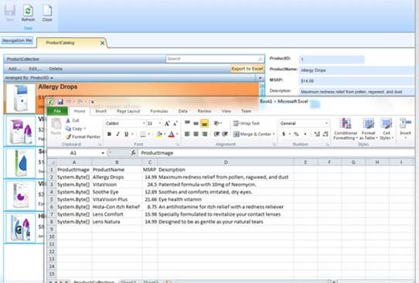Screen dimensions: 419x283
Task: Click Align Text Left icon
Action: [x=187, y=134]
